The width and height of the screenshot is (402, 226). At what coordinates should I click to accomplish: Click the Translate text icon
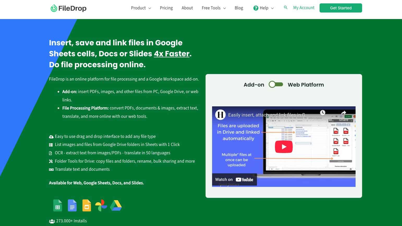click(x=51, y=169)
